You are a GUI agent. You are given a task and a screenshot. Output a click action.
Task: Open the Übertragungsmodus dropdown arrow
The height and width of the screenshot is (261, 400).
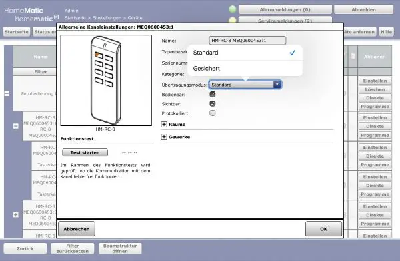tap(277, 85)
